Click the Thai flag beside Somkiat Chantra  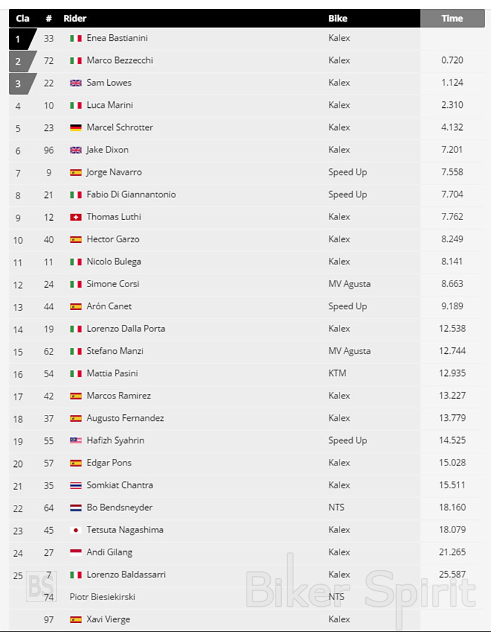pyautogui.click(x=75, y=486)
